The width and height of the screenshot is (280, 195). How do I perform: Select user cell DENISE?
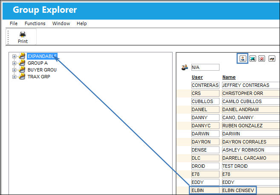point(205,150)
